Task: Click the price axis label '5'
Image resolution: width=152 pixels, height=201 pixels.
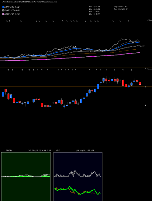Action: click(x=145, y=87)
